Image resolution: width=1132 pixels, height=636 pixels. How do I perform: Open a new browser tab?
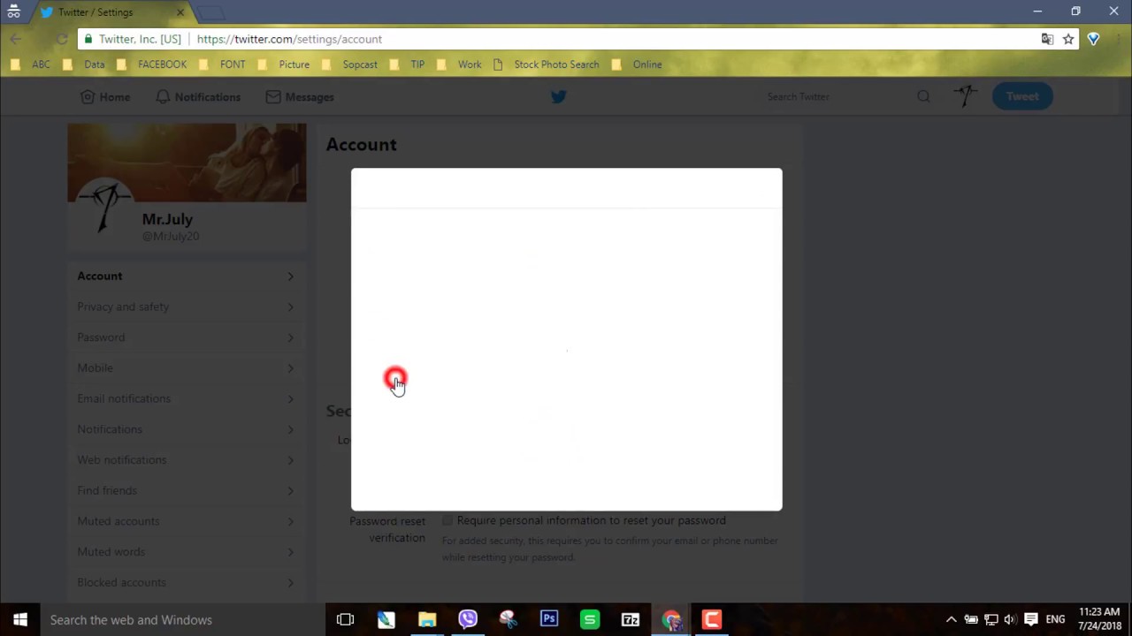coord(210,12)
